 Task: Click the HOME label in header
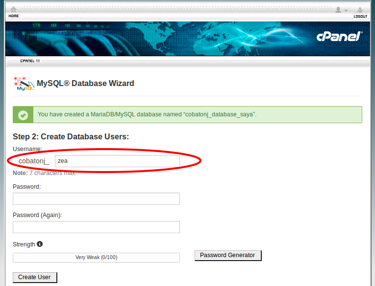coord(14,16)
